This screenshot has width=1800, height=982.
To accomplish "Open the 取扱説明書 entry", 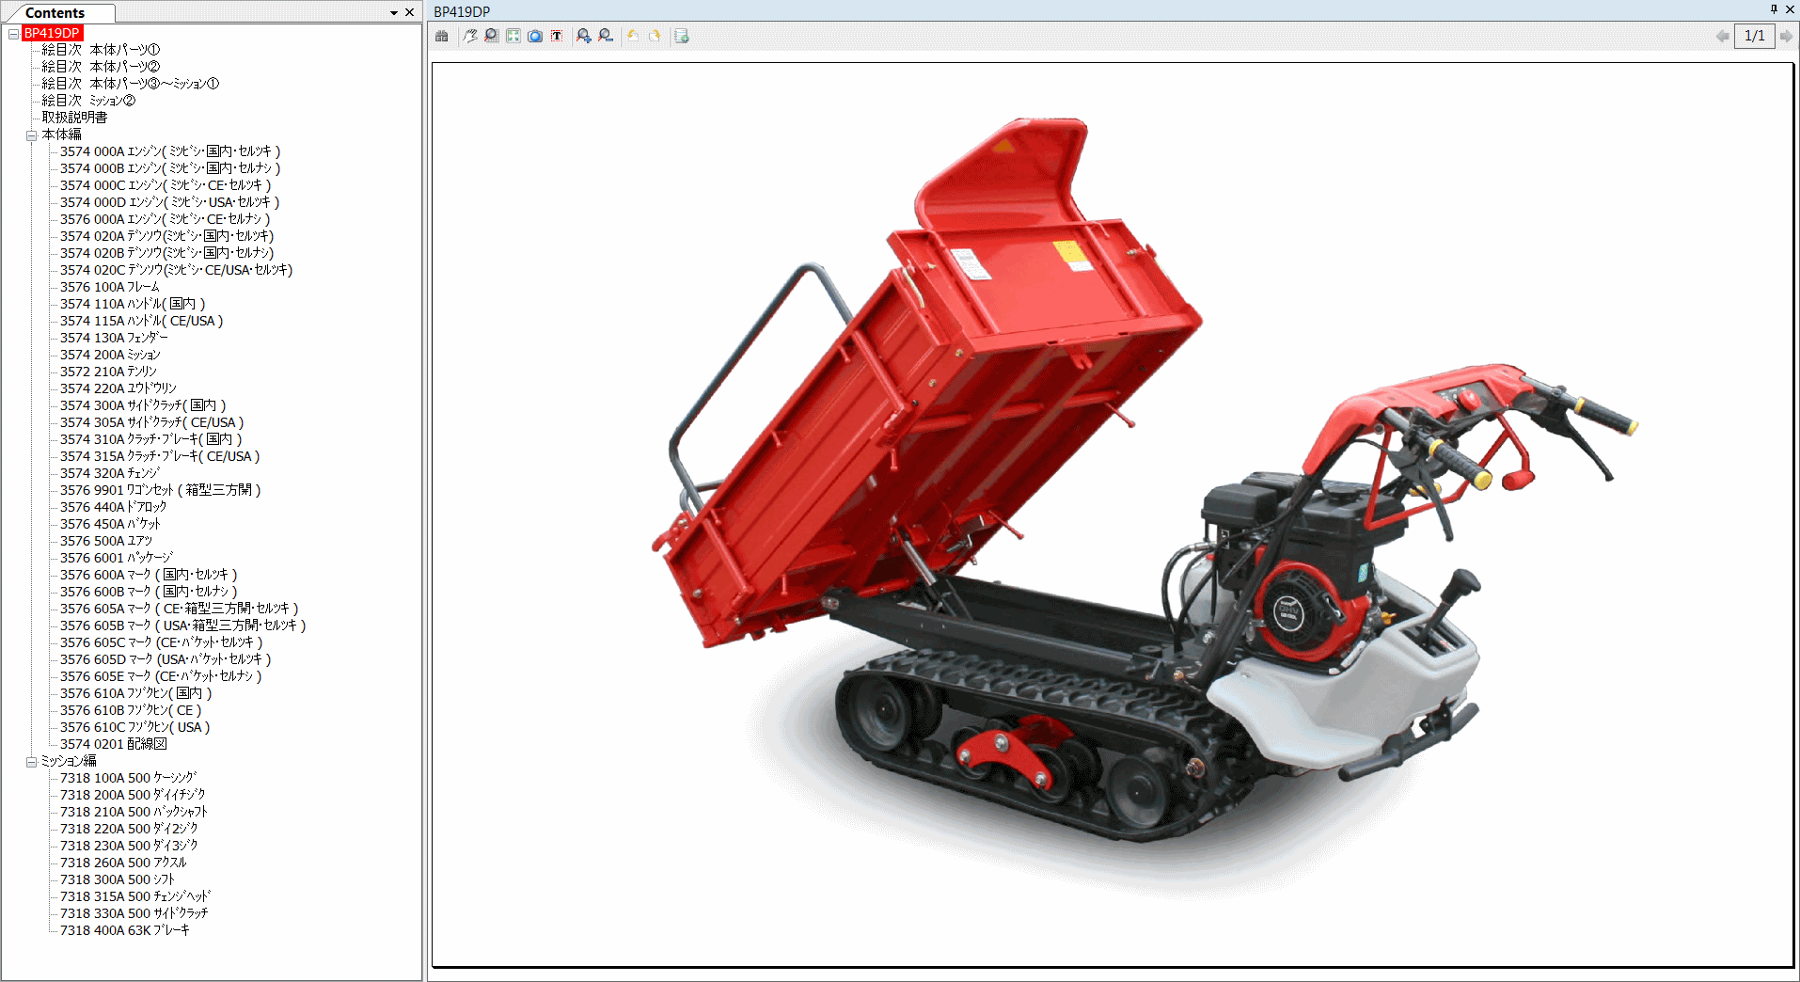I will coord(73,117).
